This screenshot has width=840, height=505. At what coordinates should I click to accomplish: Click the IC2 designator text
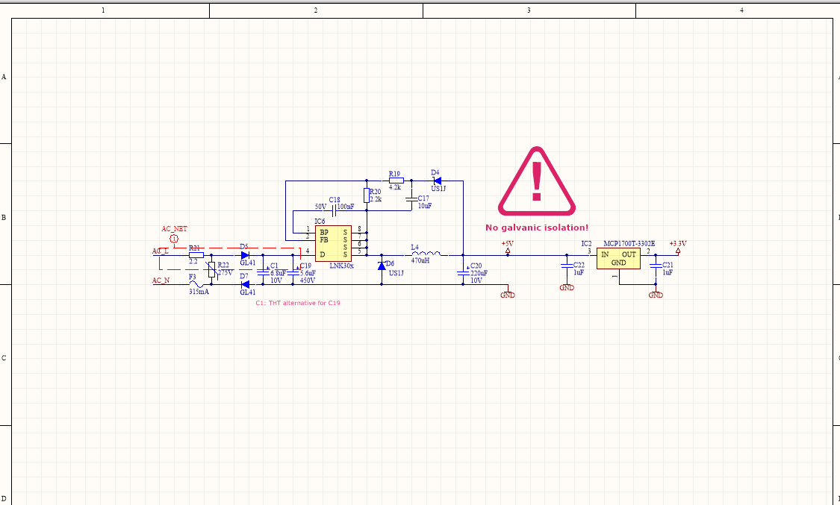587,243
